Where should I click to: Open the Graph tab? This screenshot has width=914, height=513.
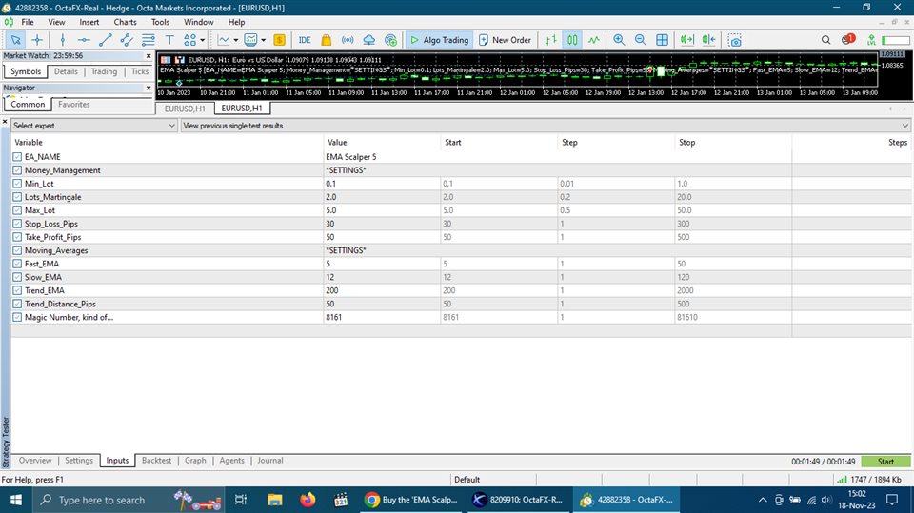[x=195, y=461]
